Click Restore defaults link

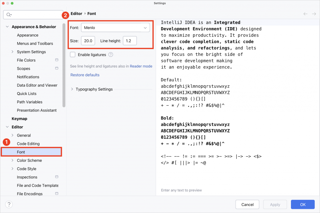(85, 75)
